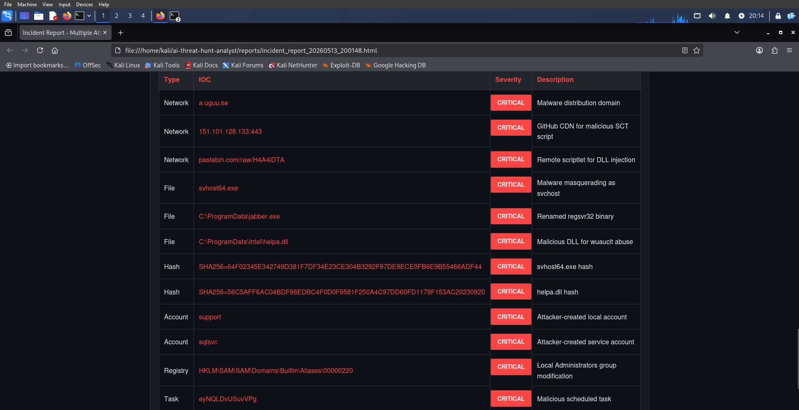The width and height of the screenshot is (799, 410).
Task: Launch Firefox from the taskbar launcher
Action: point(67,16)
